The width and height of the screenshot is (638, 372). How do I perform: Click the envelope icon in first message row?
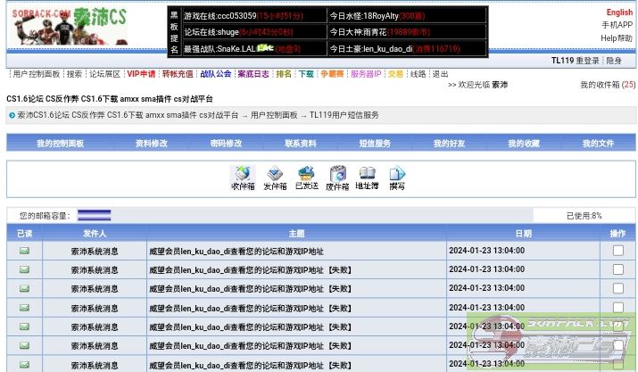(x=24, y=251)
